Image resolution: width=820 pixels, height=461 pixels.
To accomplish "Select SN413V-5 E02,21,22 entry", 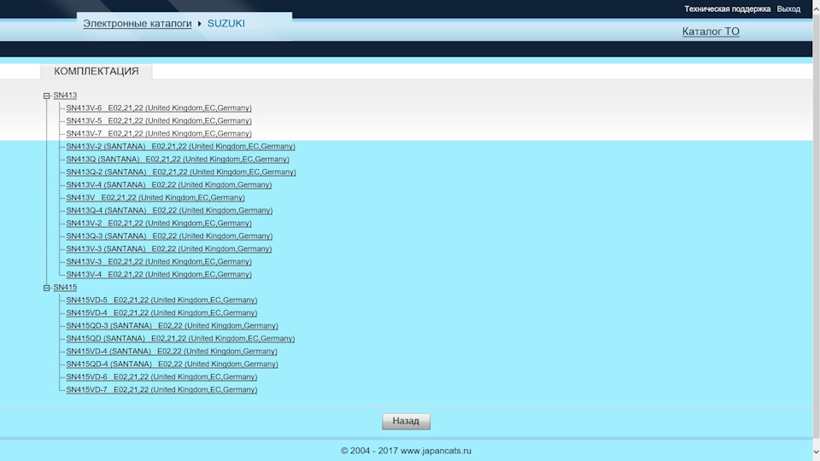I will tap(159, 120).
